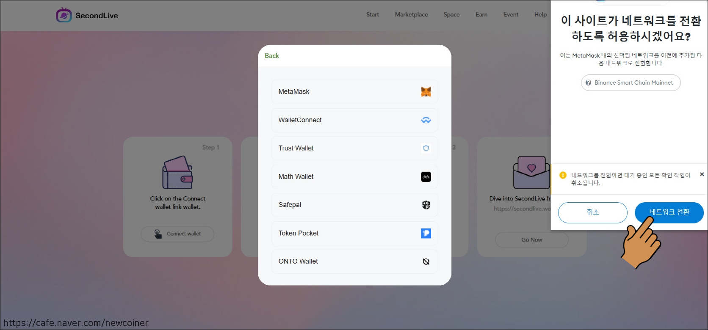This screenshot has height=330, width=708.
Task: Click the SecondLive logo icon
Action: click(x=64, y=15)
